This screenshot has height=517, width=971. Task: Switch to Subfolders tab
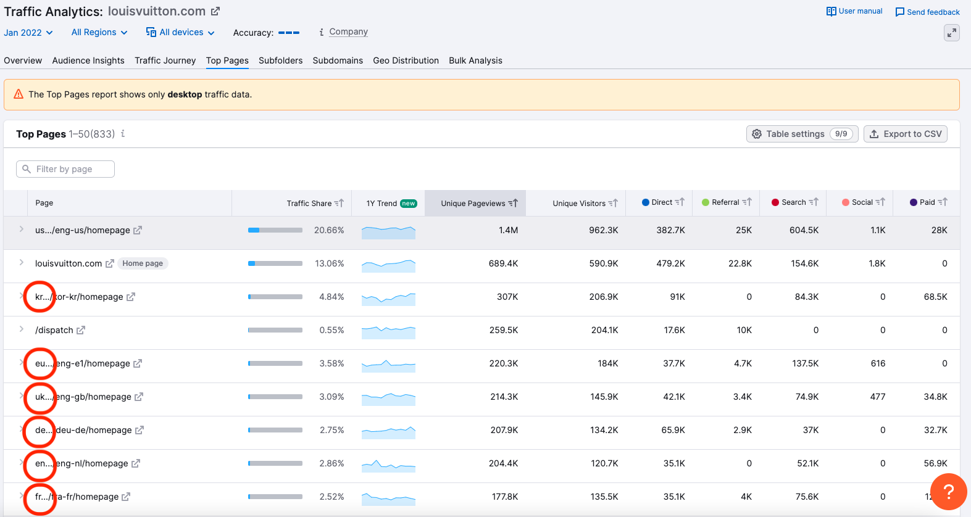[281, 60]
